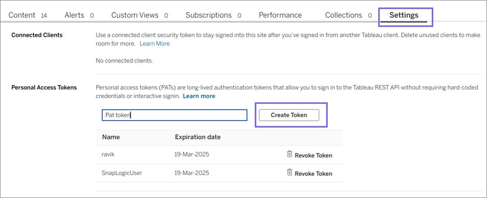Image resolution: width=487 pixels, height=198 pixels.
Task: Click into the Pat token name field
Action: coord(175,115)
